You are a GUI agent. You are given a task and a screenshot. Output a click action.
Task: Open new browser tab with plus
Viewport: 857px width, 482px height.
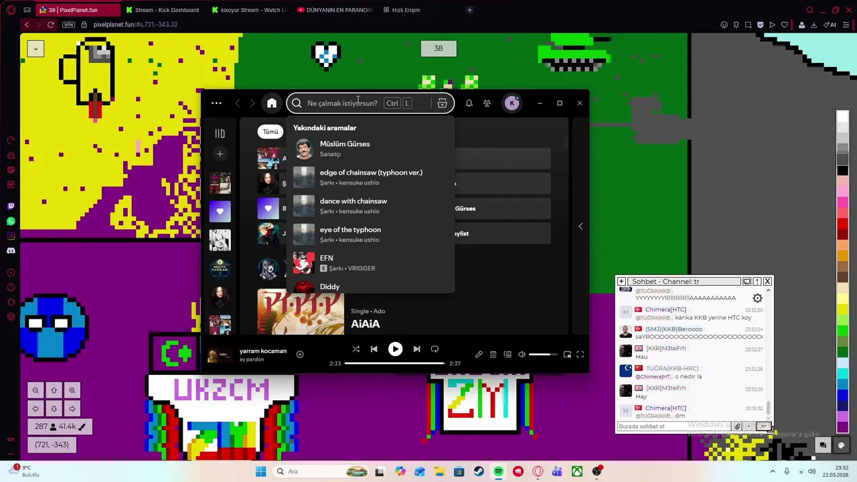[x=469, y=10]
